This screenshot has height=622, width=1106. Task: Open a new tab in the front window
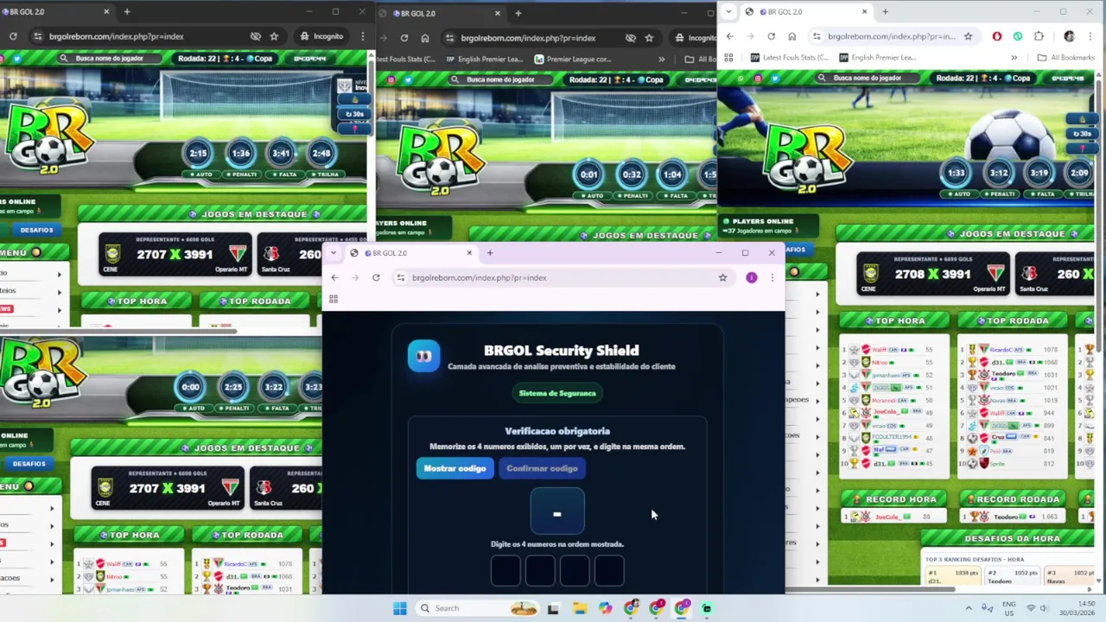490,253
